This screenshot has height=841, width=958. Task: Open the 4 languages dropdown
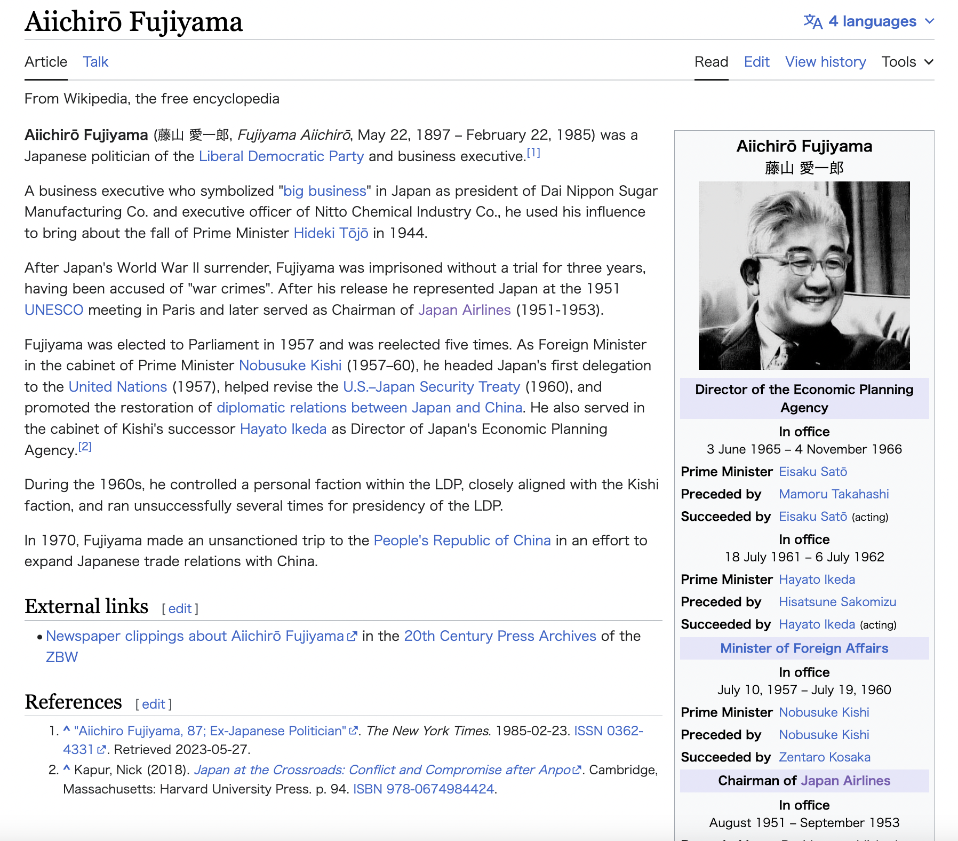click(869, 21)
